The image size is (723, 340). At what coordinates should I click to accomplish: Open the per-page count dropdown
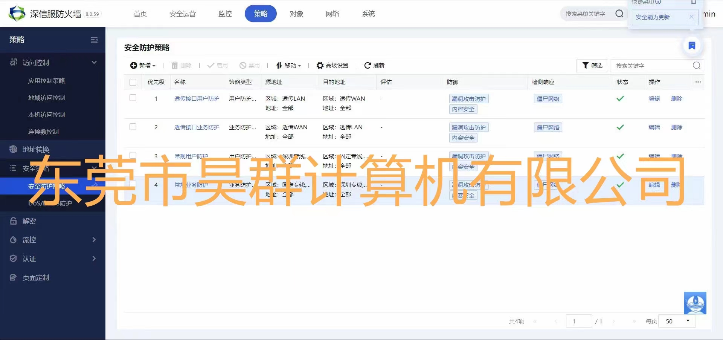tap(677, 321)
